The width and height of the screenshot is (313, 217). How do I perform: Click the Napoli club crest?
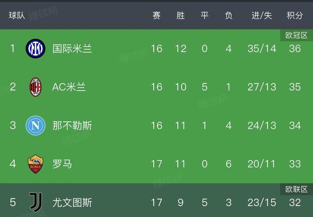[35, 125]
